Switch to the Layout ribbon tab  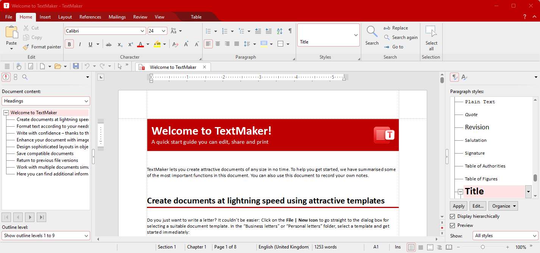point(65,17)
